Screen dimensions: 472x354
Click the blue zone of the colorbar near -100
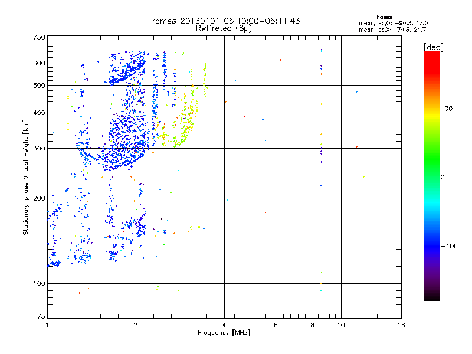click(x=432, y=245)
